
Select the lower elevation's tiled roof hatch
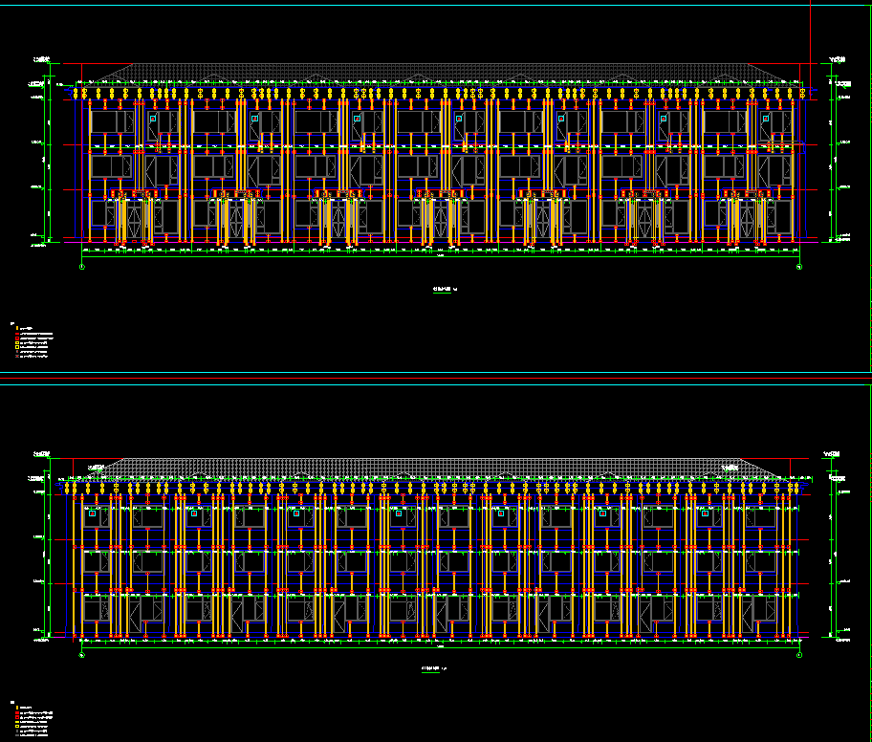(431, 468)
